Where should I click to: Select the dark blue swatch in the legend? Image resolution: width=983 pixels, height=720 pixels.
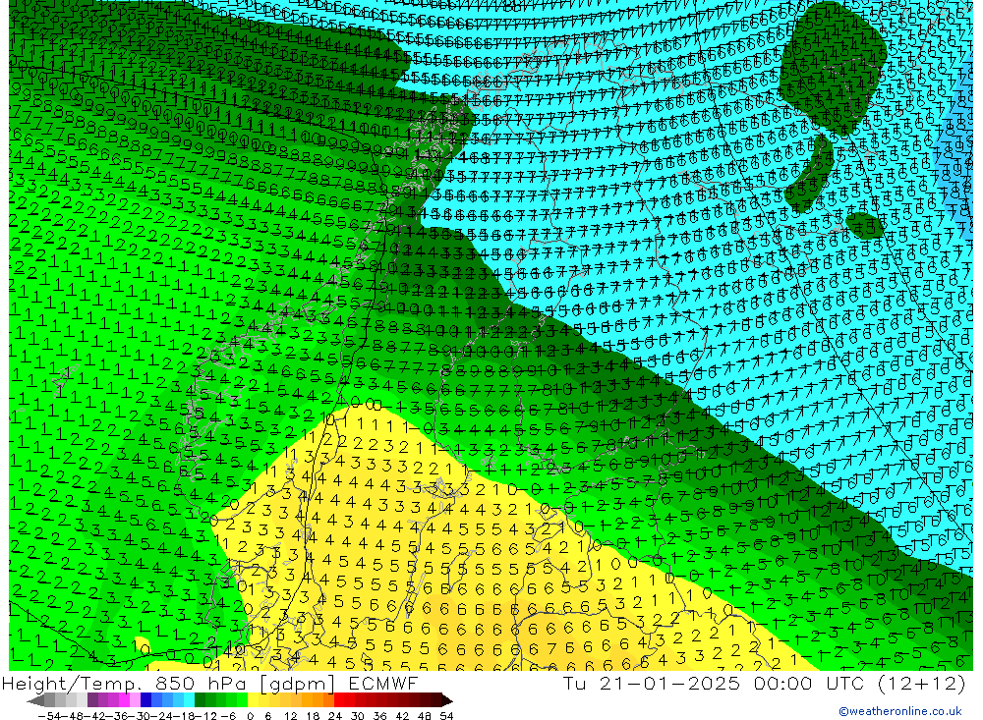(x=145, y=700)
